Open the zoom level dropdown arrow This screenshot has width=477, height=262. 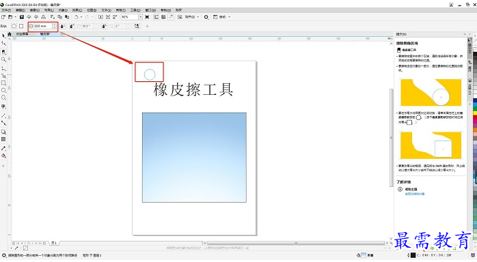[140, 17]
